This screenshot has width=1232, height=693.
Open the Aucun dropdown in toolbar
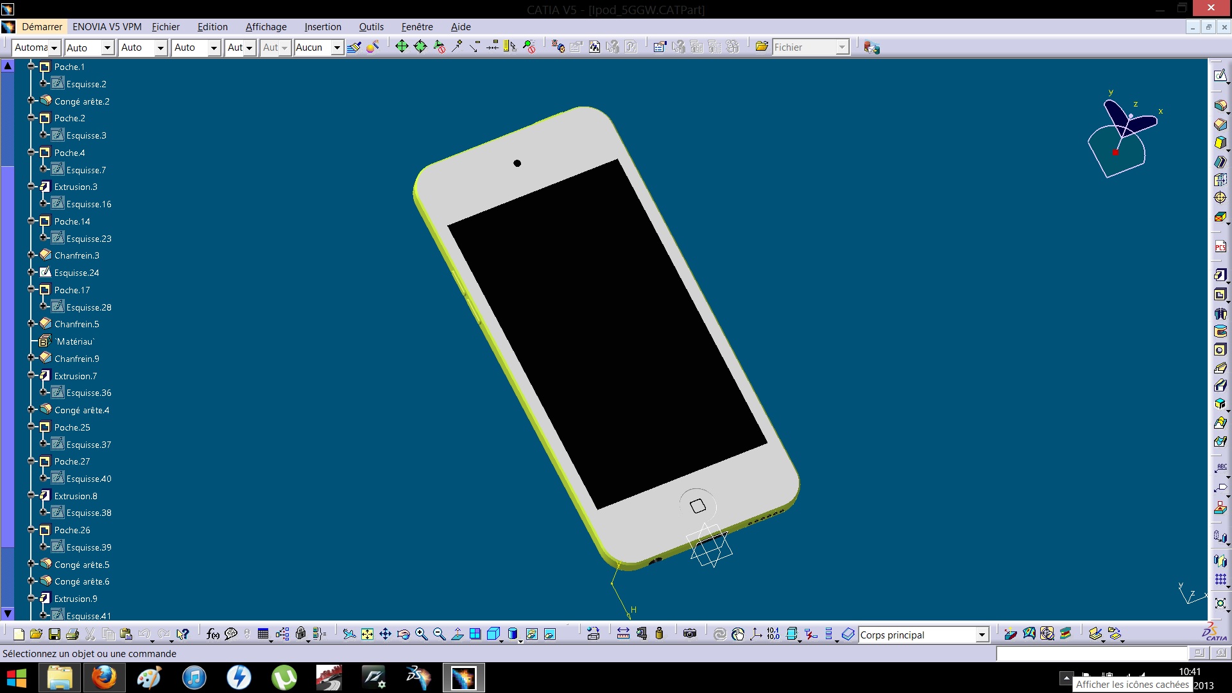[336, 47]
